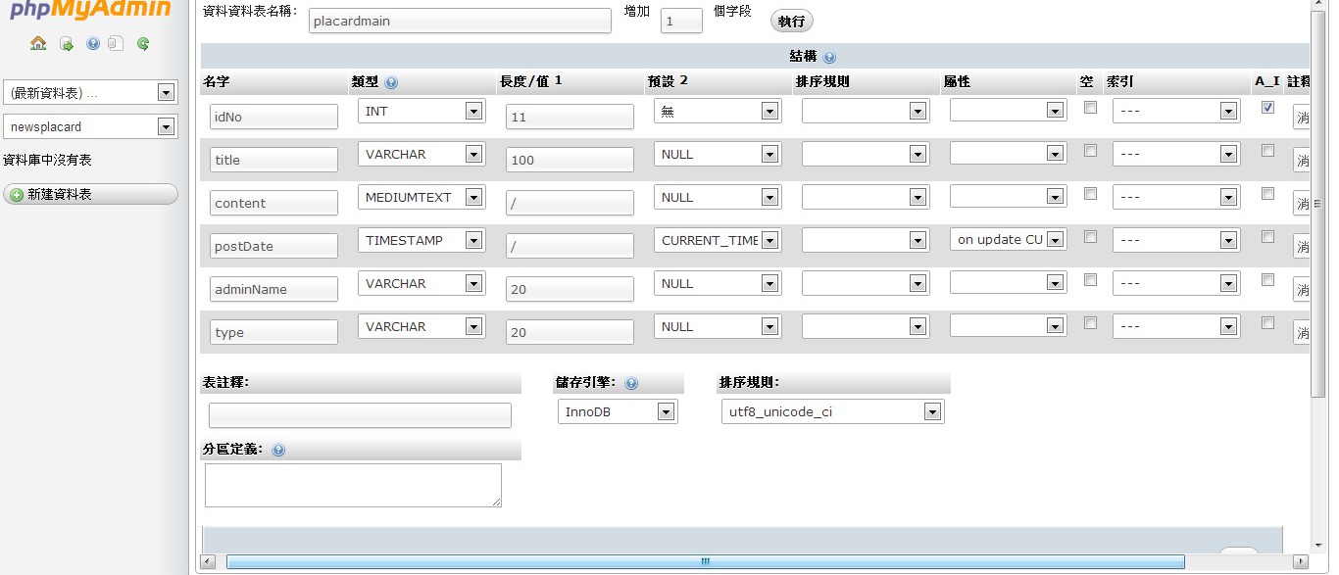
Task: Open help icon beside 分區定義 label
Action: pyautogui.click(x=278, y=451)
